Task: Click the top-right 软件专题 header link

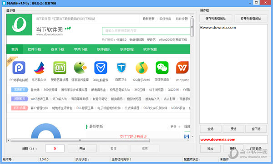Action: tap(182, 19)
